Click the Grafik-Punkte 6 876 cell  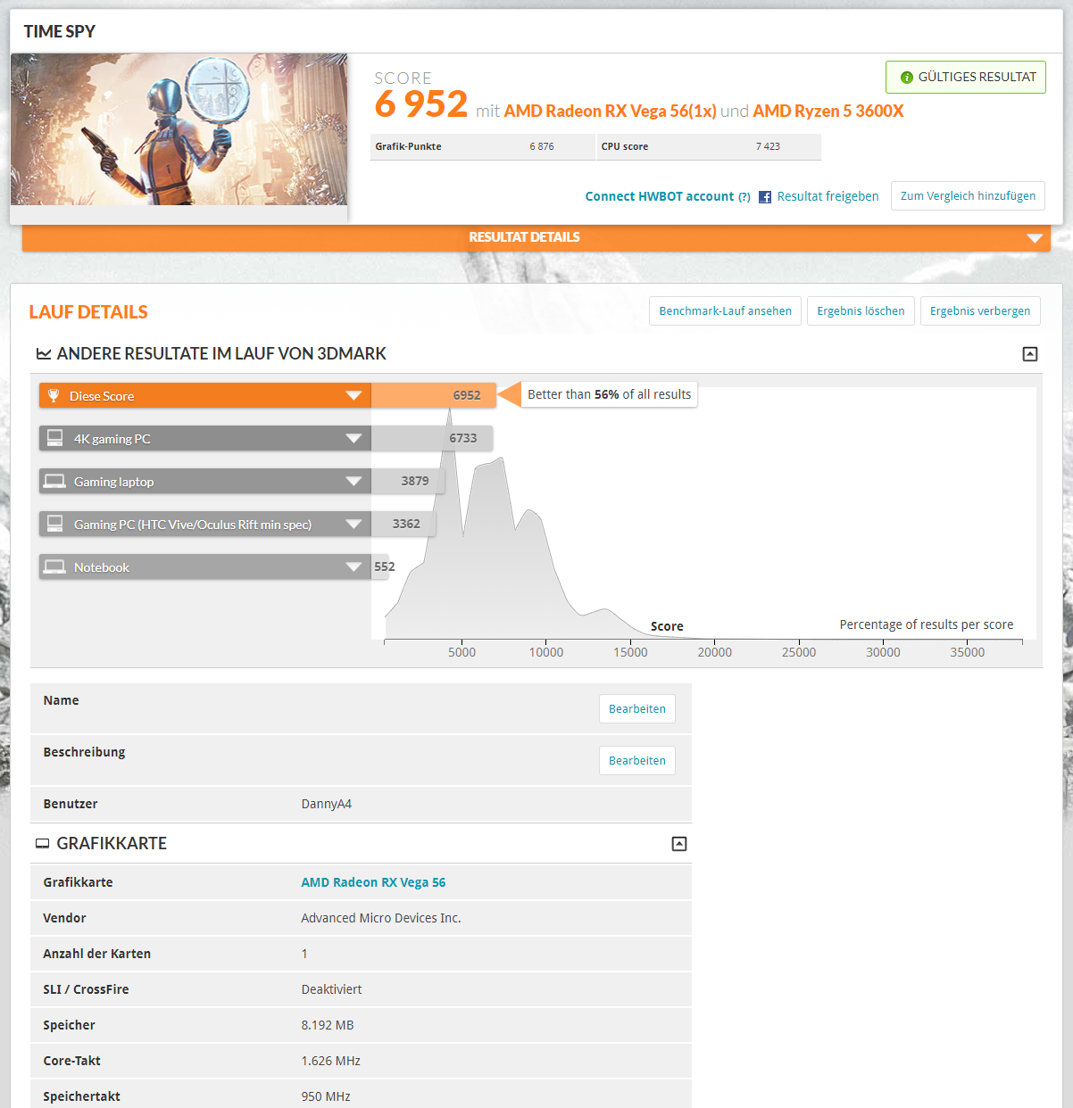482,146
